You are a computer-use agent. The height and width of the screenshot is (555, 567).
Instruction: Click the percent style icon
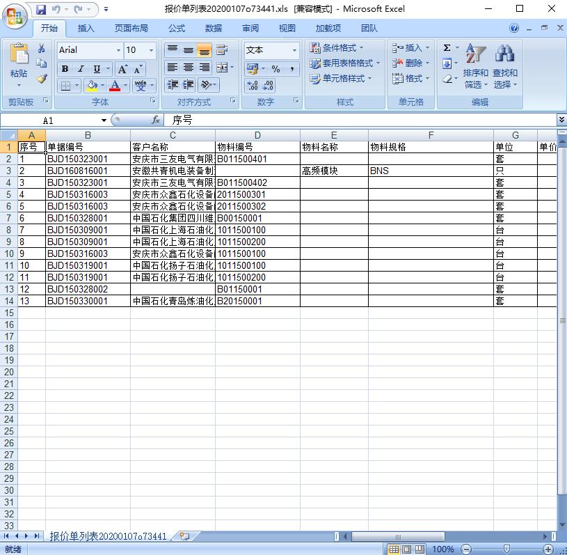[x=275, y=68]
